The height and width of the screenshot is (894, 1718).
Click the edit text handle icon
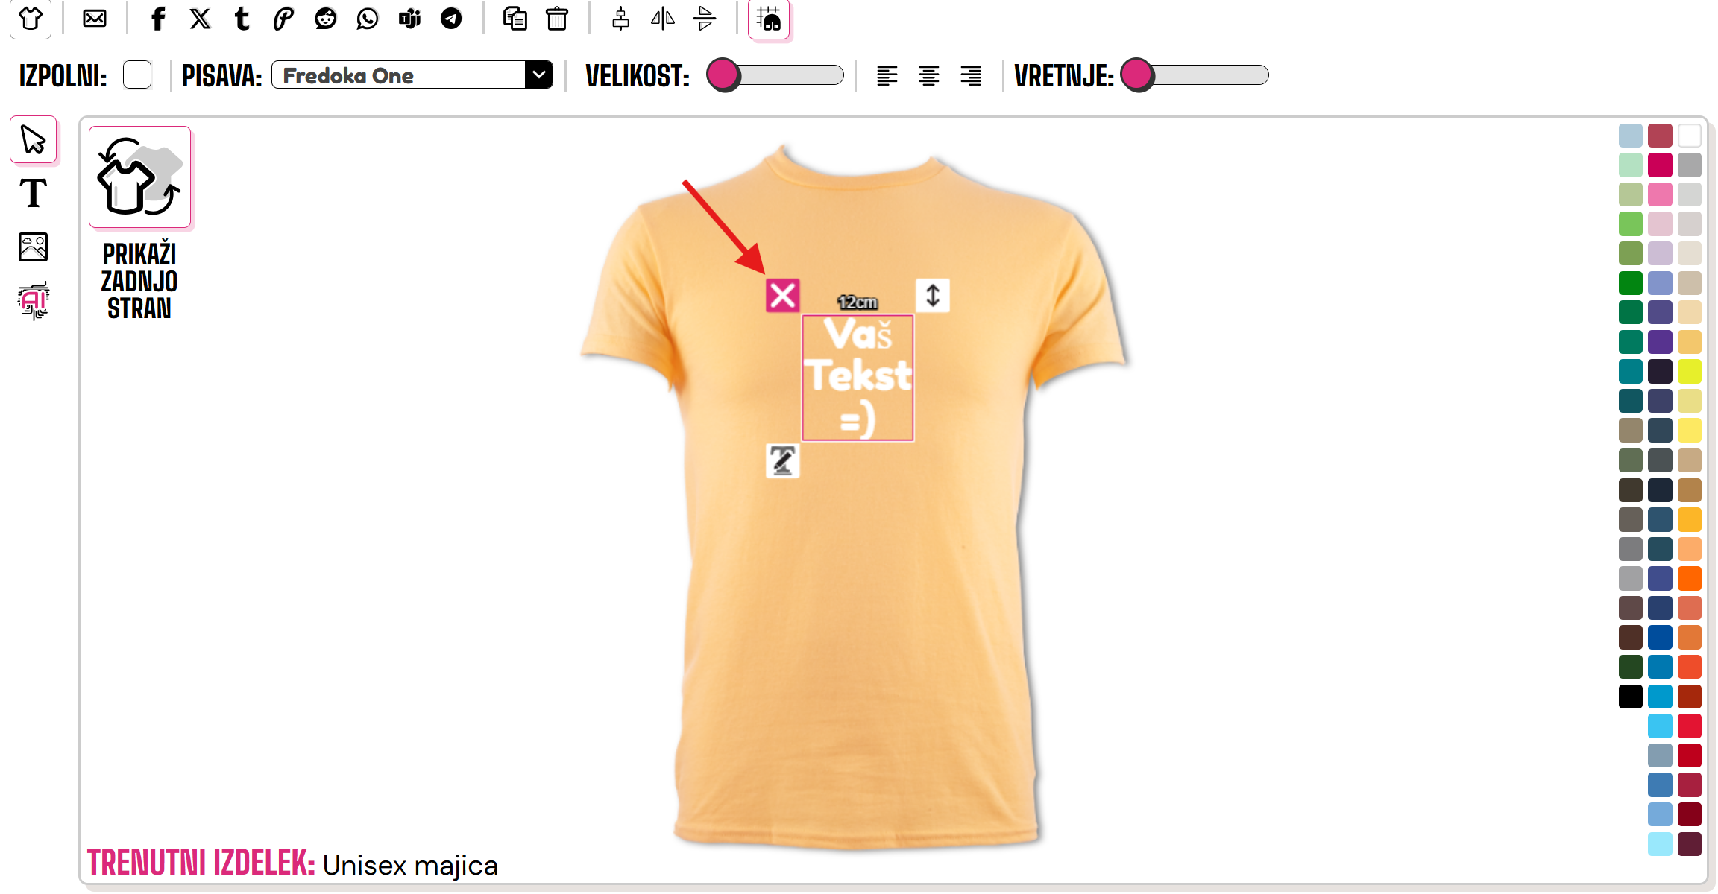(783, 461)
